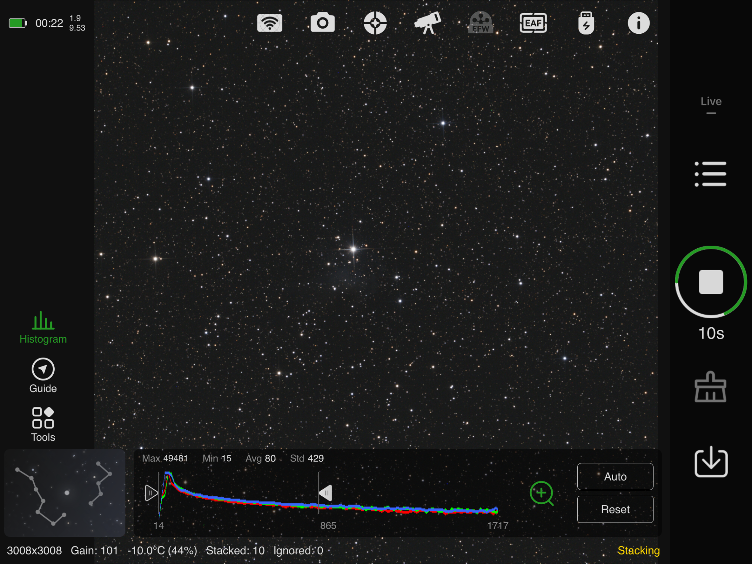Click the 3008x3008 resolution text
Screen dimensions: 752x564
coord(34,550)
